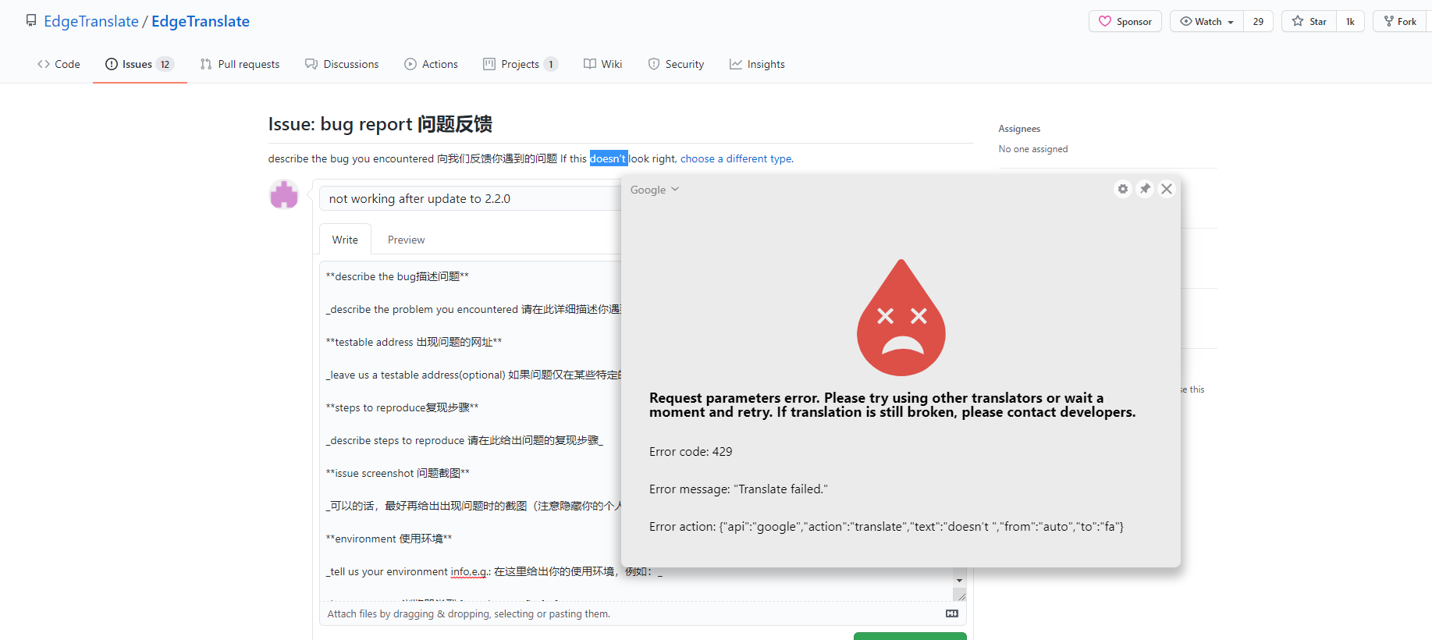Switch to the Preview tab
The image size is (1432, 640).
(406, 240)
